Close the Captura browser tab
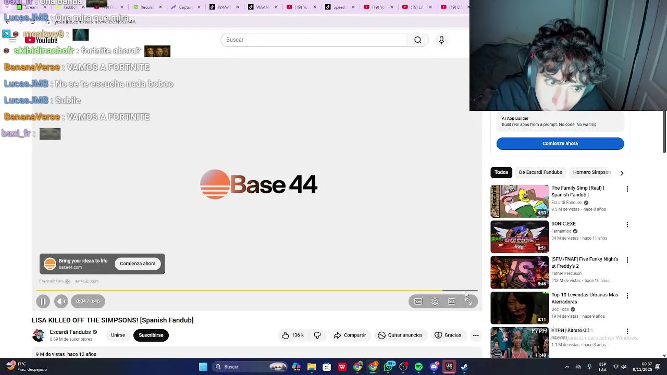The width and height of the screenshot is (667, 375). [199, 7]
